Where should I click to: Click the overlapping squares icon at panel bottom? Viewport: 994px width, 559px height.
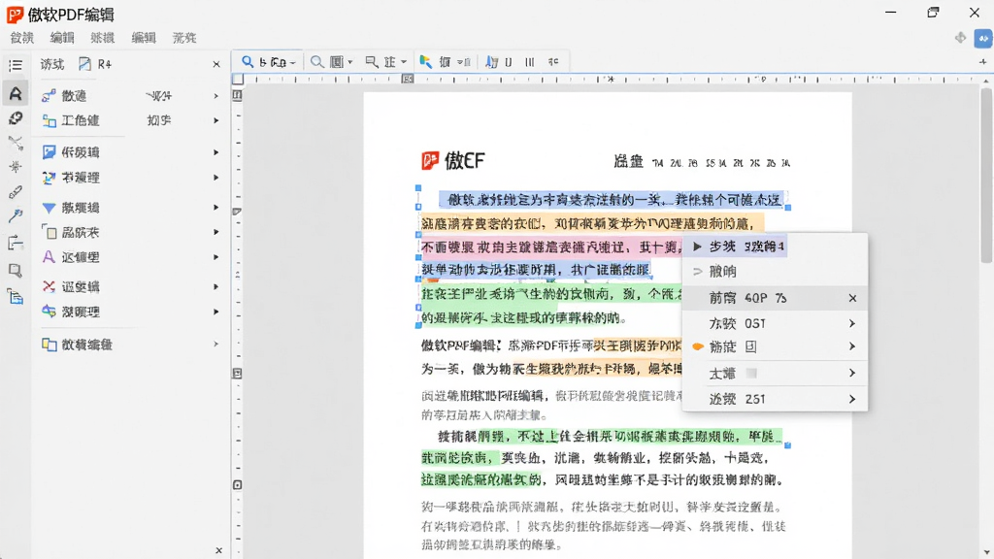(49, 345)
